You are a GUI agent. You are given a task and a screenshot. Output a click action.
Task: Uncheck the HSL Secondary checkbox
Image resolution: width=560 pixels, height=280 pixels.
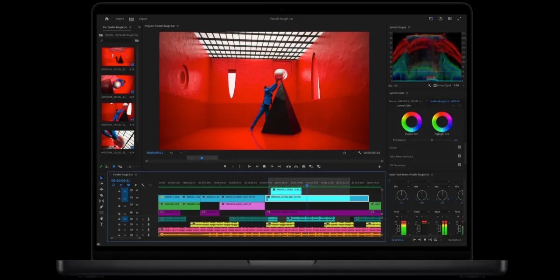coord(459,165)
